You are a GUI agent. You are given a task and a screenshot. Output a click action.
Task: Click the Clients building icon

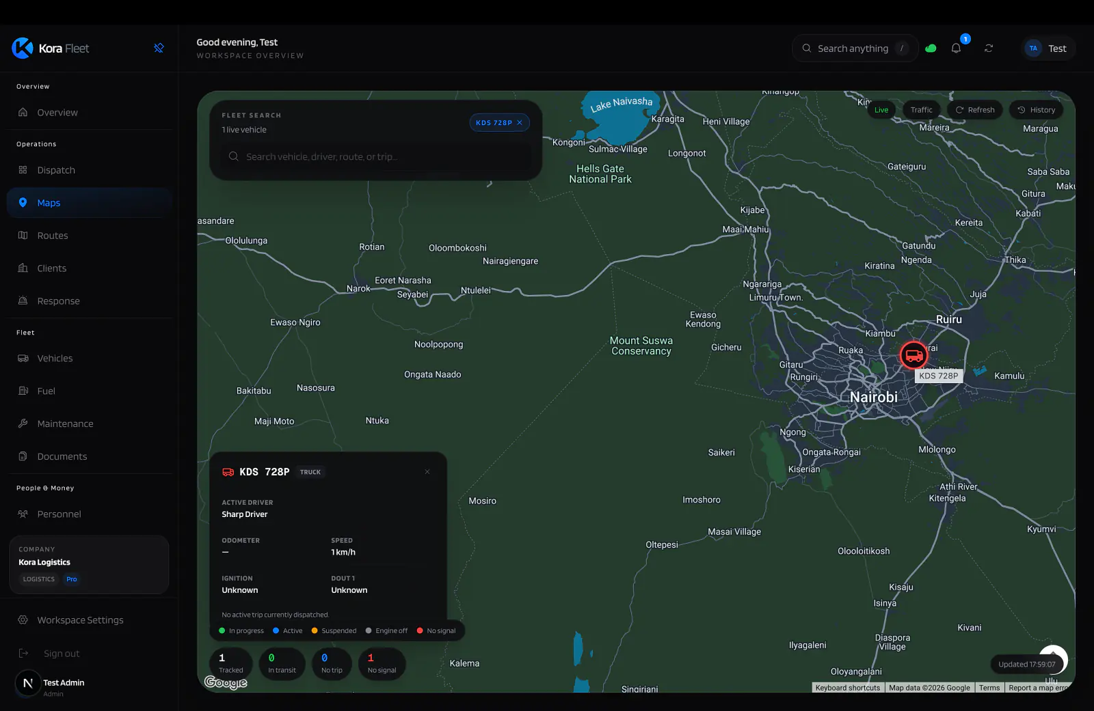(x=23, y=268)
